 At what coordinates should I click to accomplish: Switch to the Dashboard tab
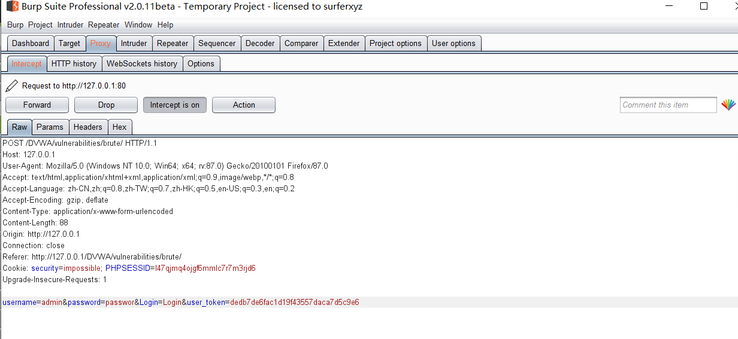(31, 43)
